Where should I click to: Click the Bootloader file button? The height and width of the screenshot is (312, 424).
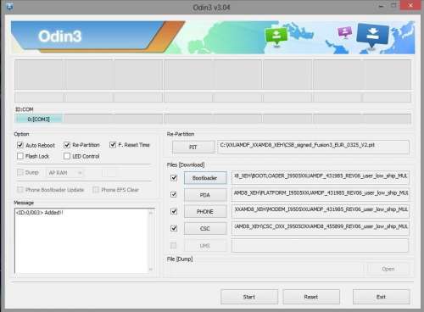pos(205,178)
